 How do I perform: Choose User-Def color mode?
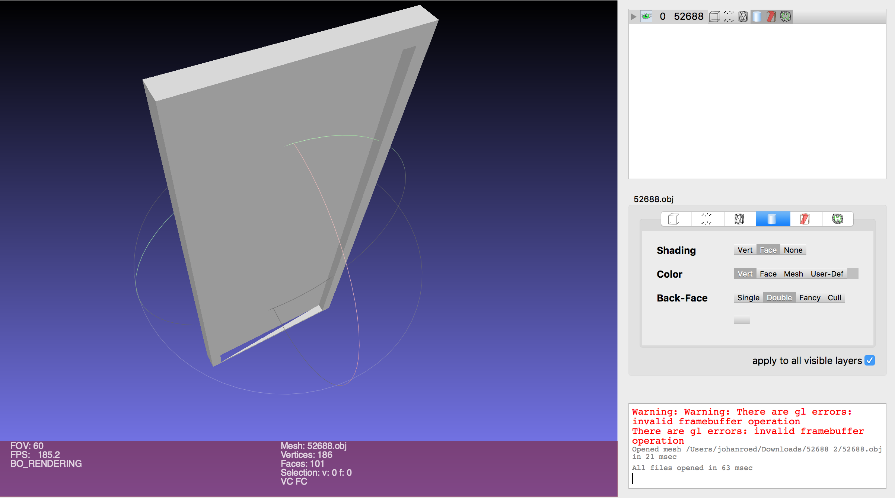tap(827, 274)
